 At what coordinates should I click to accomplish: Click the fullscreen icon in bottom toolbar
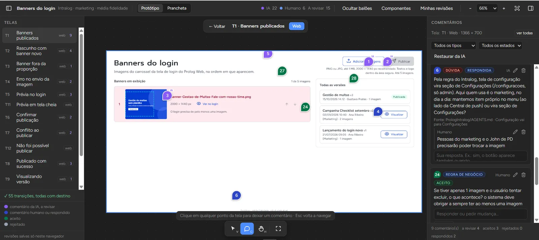pyautogui.click(x=278, y=229)
